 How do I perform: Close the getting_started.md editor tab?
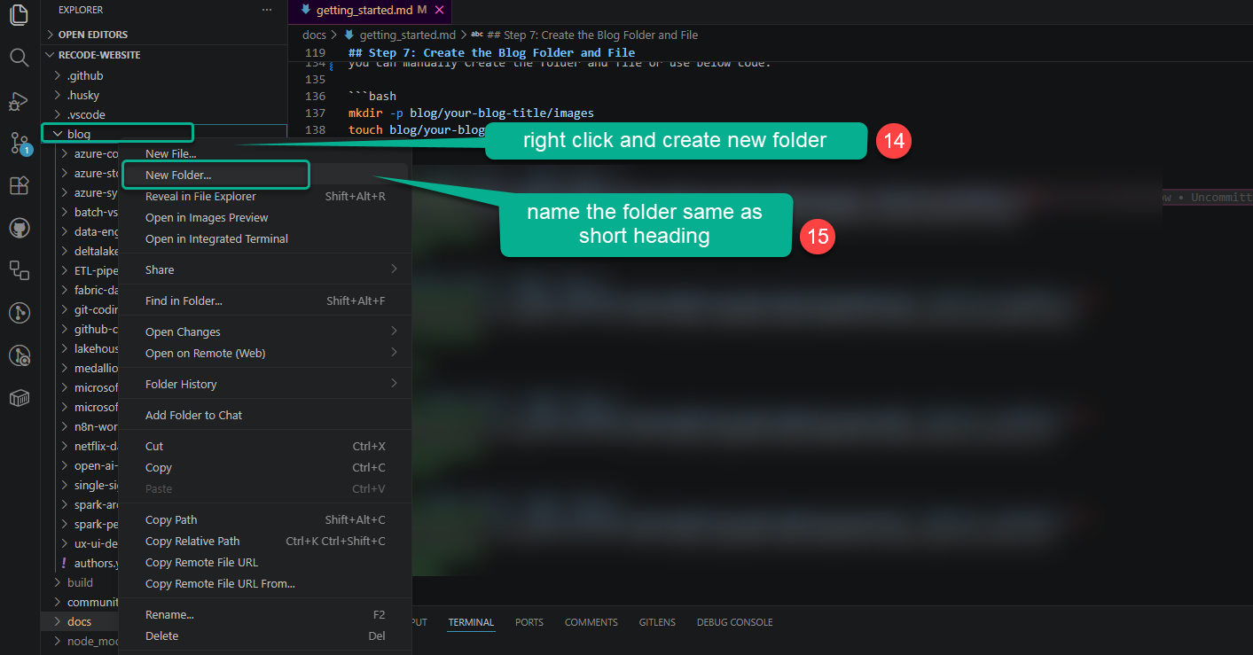pyautogui.click(x=439, y=10)
